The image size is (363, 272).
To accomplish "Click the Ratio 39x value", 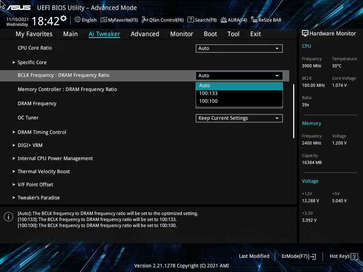I will pos(306,105).
